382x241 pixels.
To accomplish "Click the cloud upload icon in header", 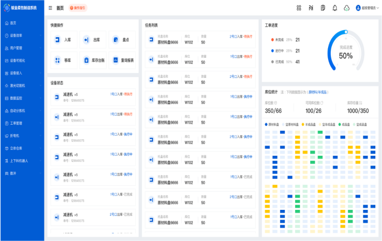I will tap(346, 8).
